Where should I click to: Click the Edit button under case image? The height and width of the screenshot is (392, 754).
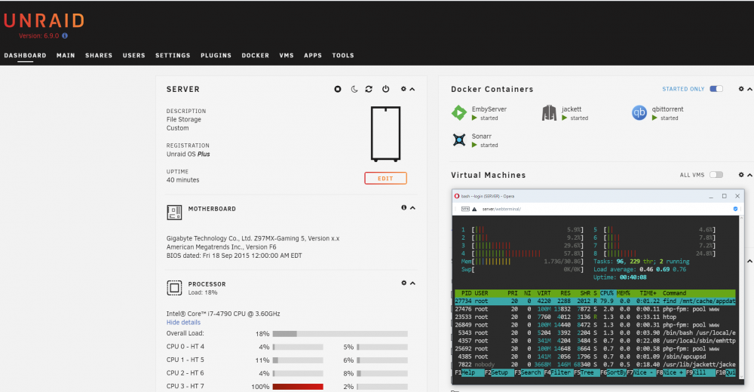point(385,179)
